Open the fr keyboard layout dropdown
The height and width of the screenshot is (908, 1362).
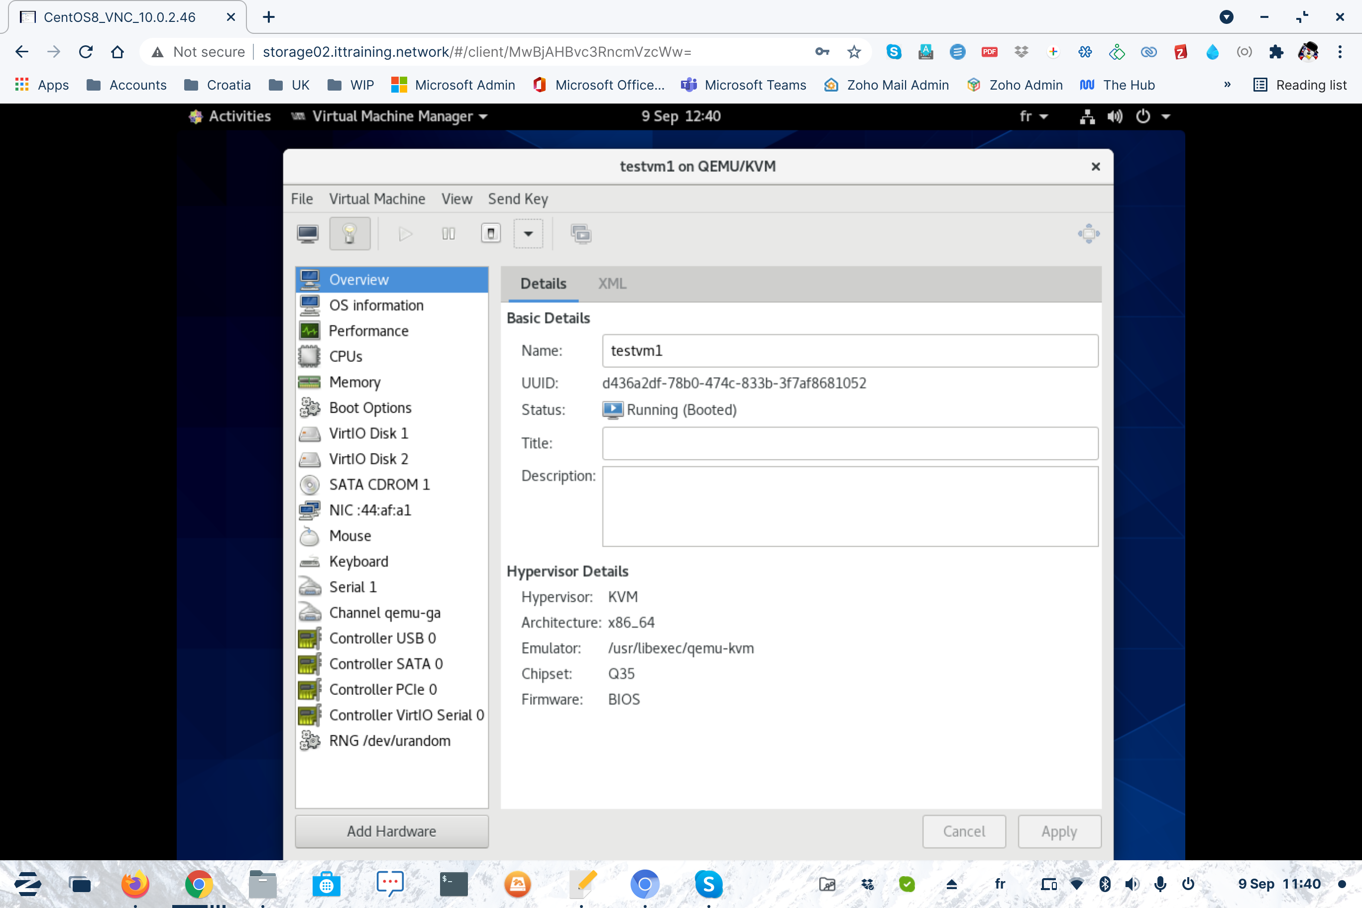tap(1033, 116)
